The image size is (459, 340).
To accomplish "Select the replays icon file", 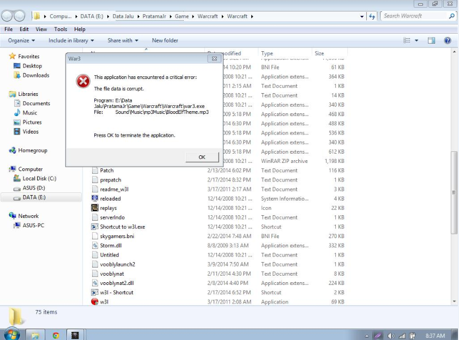I will [95, 208].
